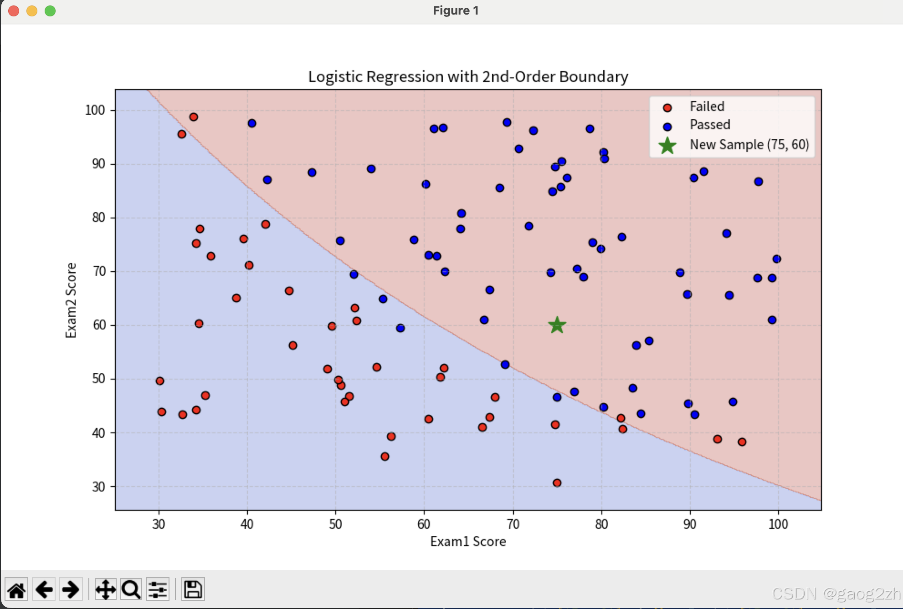The image size is (903, 609).
Task: Click the 'Failed' legend entry
Action: (707, 107)
